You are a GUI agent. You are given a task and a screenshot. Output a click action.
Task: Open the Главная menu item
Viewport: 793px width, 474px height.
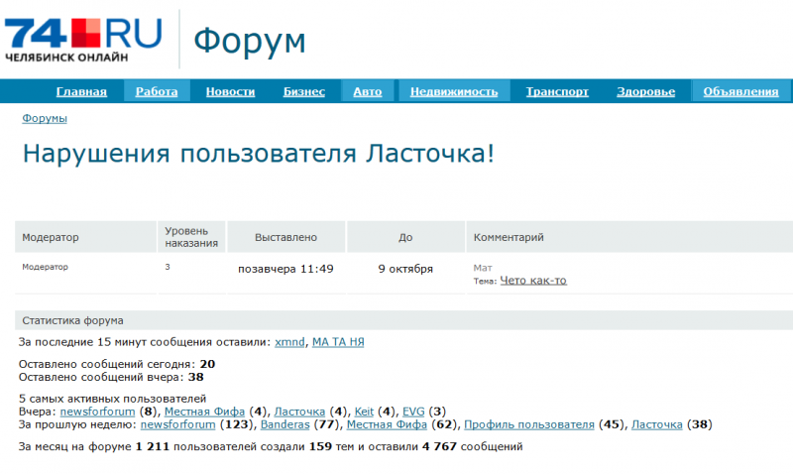(x=81, y=92)
